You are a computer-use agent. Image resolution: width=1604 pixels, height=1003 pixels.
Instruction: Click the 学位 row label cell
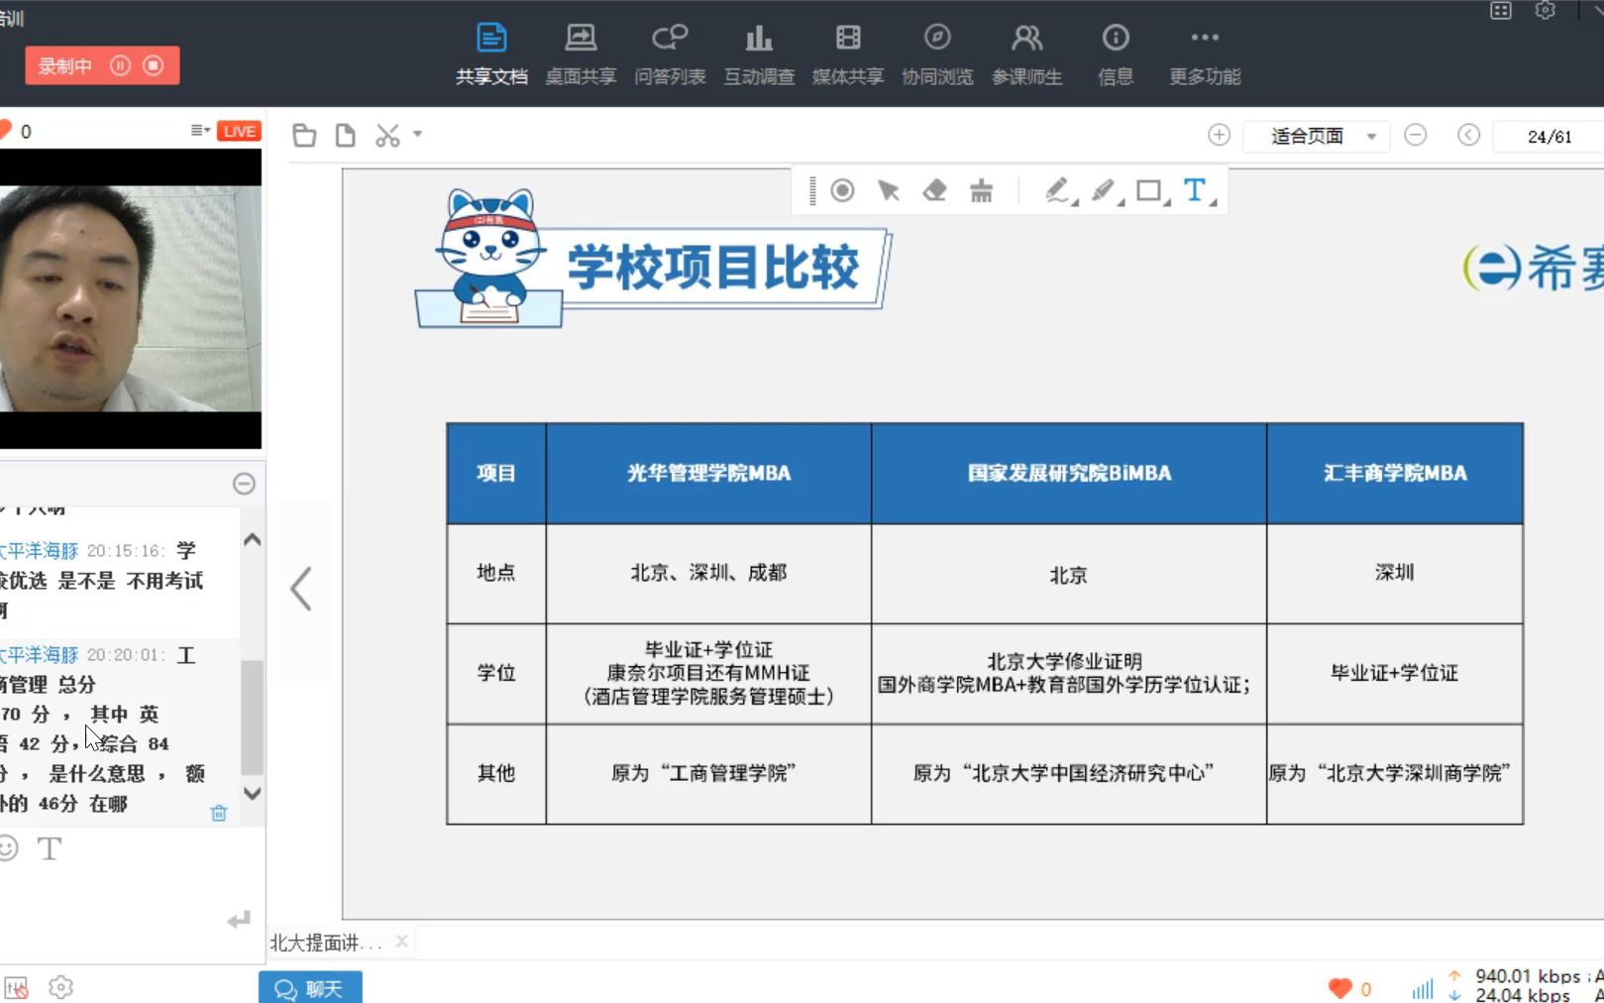click(496, 673)
